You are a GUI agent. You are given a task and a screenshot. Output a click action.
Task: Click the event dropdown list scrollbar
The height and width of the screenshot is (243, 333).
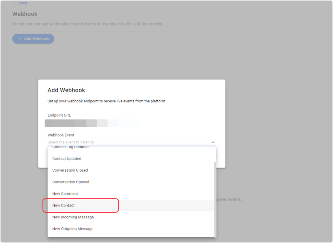[214, 199]
